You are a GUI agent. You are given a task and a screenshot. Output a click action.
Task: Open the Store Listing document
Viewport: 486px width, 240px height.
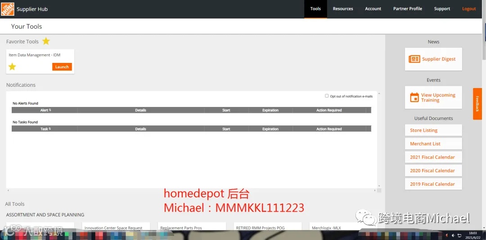coord(433,130)
